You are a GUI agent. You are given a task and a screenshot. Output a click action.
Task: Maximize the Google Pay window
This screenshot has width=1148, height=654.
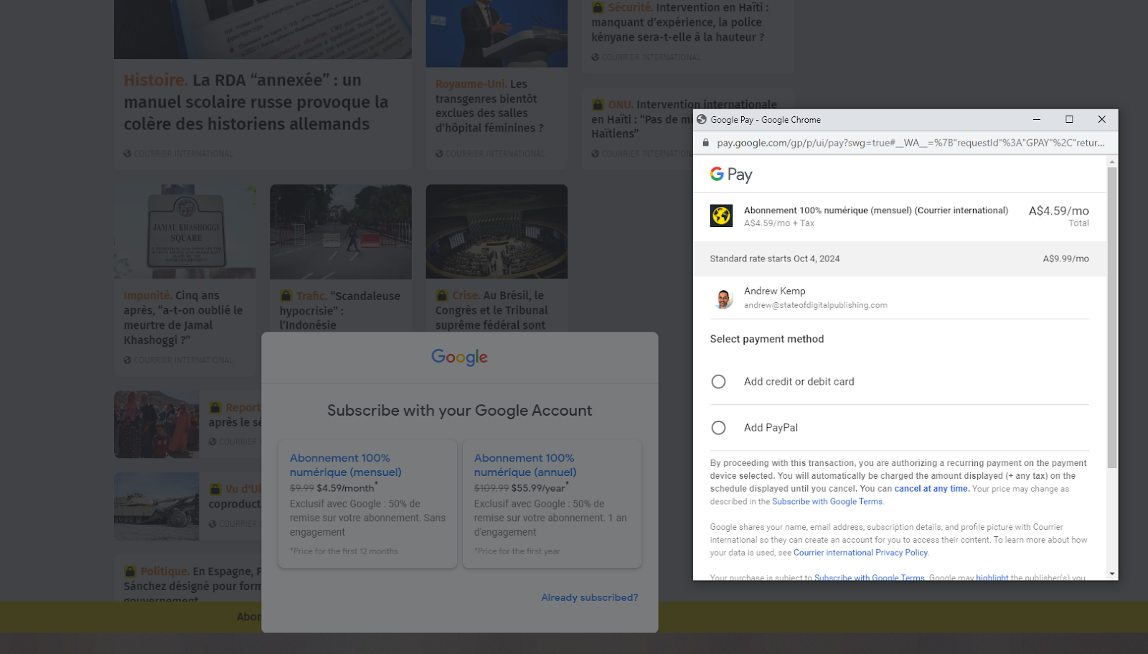coord(1069,120)
